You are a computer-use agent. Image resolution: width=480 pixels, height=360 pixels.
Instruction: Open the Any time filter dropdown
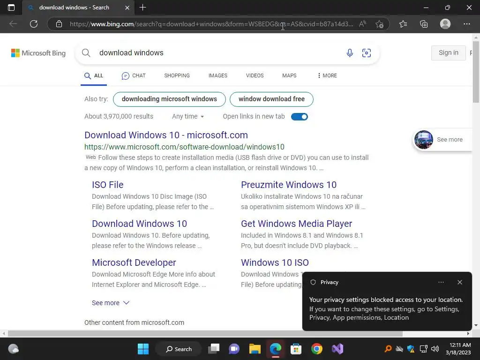click(x=188, y=116)
